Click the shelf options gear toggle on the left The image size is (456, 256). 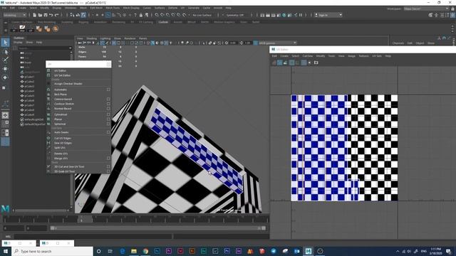point(6,30)
